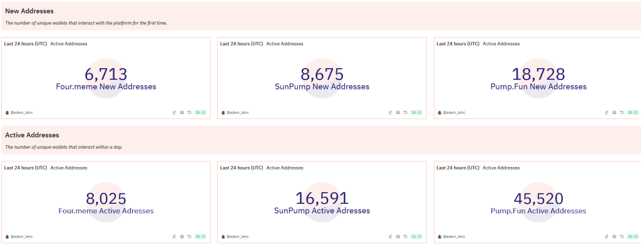
Task: Camera screenshot icon on Pump.Fun Active Addresses card
Action: [x=614, y=236]
